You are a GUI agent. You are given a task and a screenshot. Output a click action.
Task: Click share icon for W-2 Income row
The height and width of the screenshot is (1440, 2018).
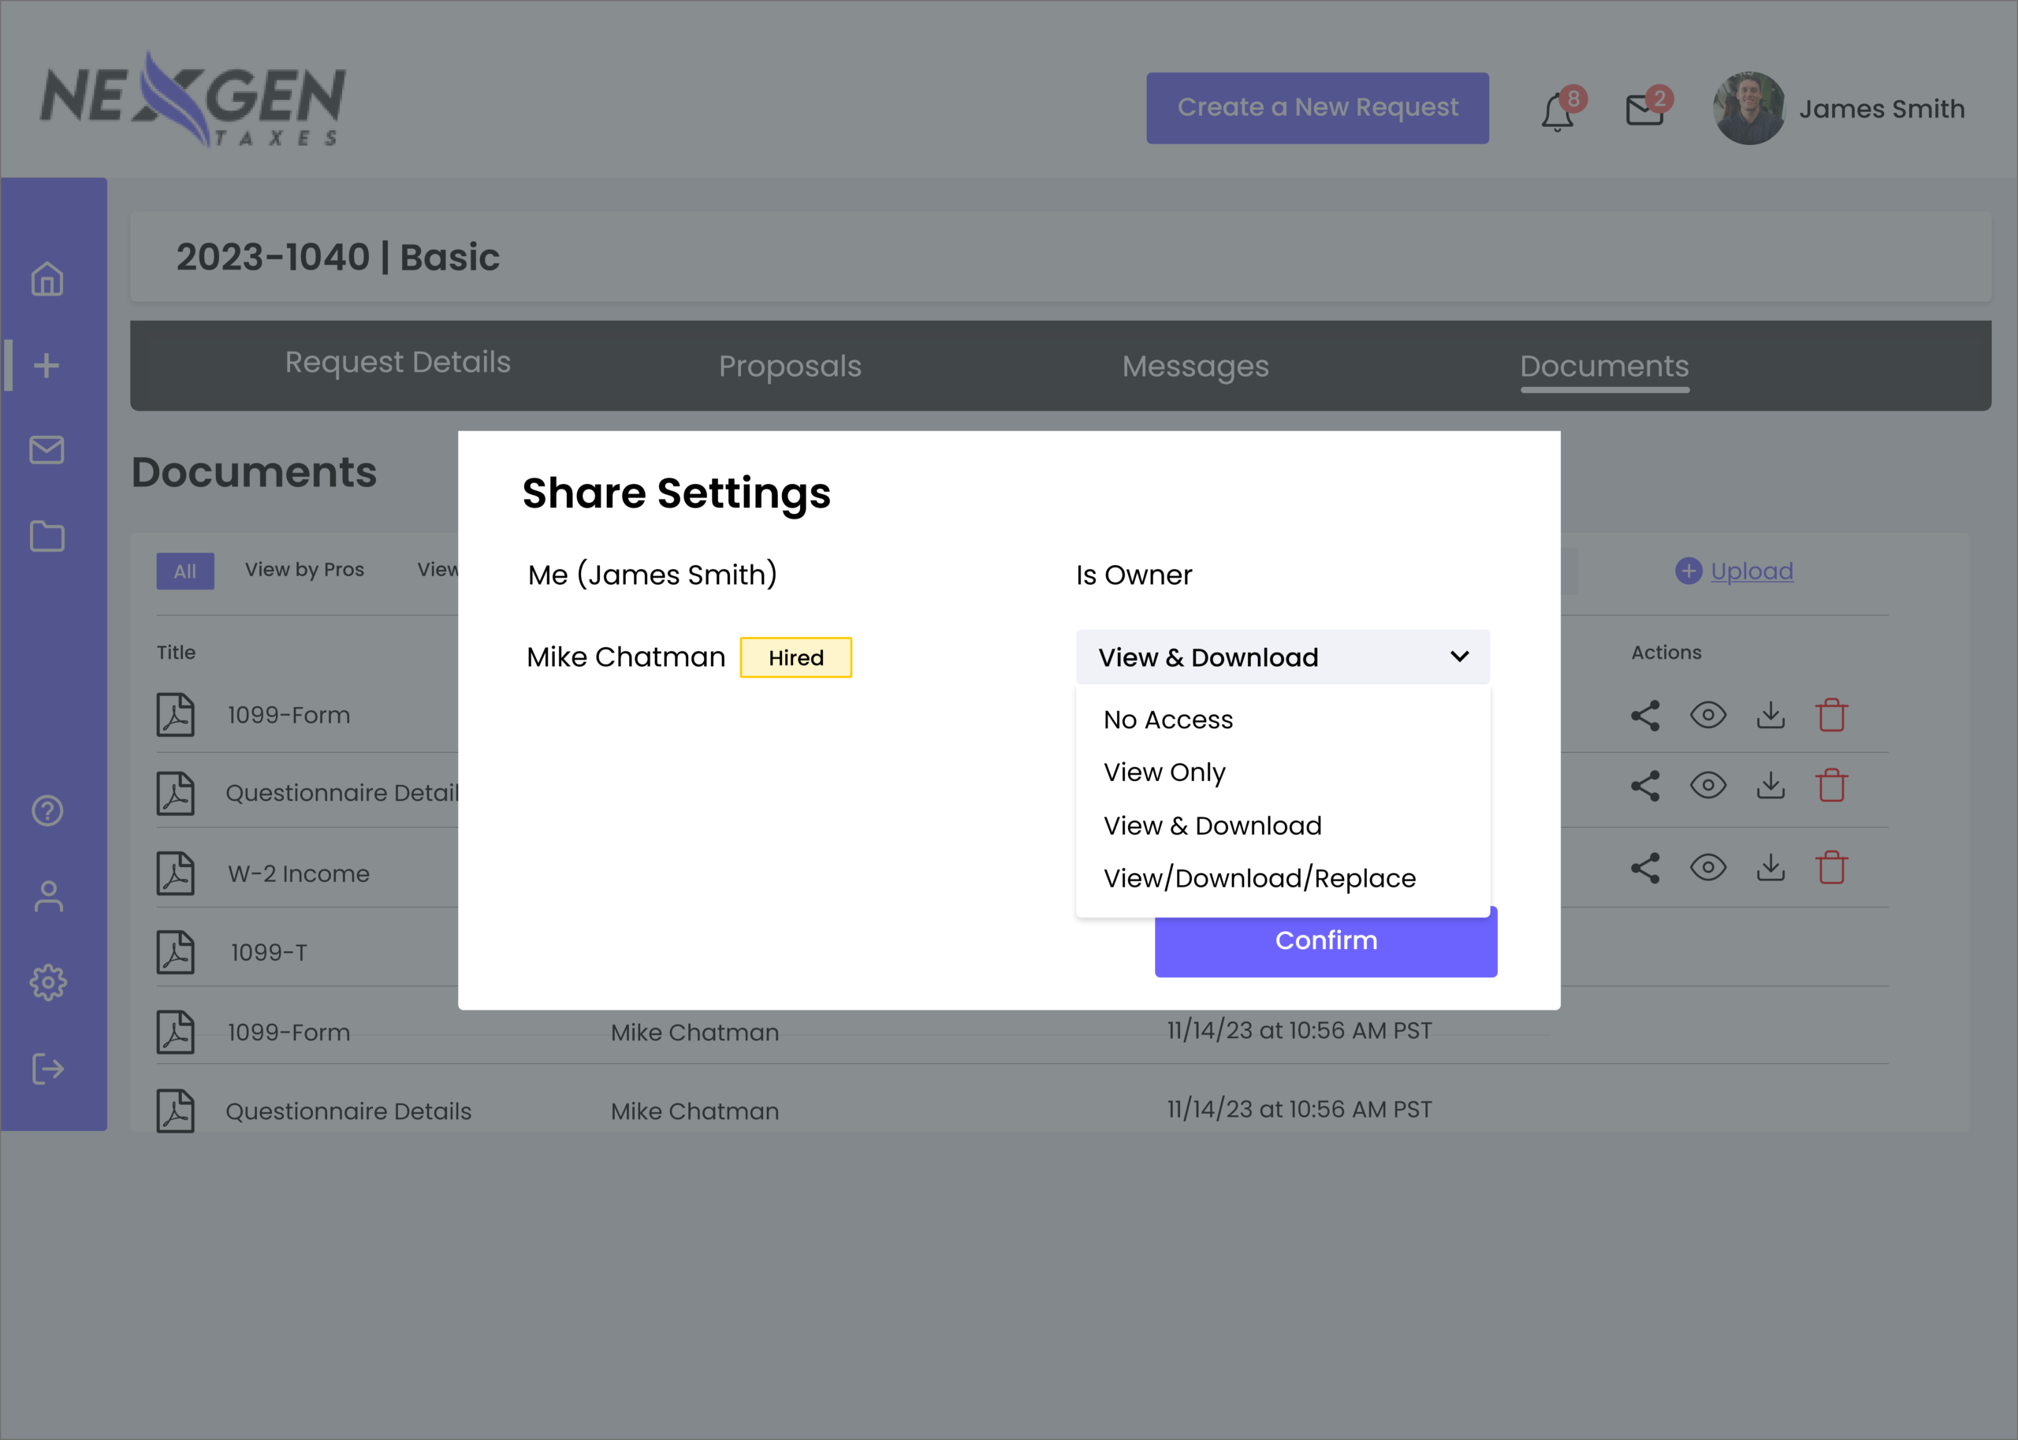pos(1644,868)
